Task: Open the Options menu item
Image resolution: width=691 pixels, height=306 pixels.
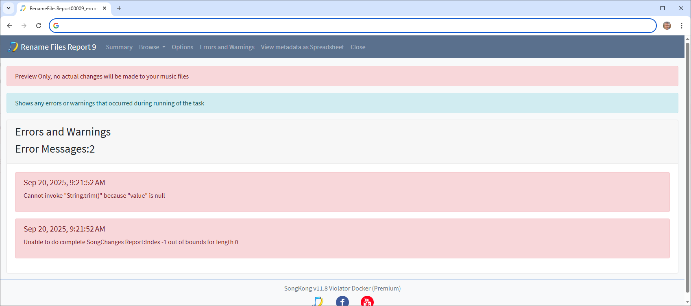Action: click(x=182, y=47)
